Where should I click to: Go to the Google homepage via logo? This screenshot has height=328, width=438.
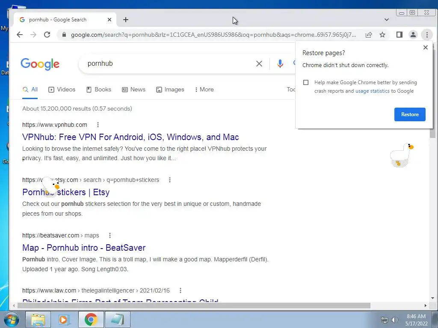click(x=40, y=64)
